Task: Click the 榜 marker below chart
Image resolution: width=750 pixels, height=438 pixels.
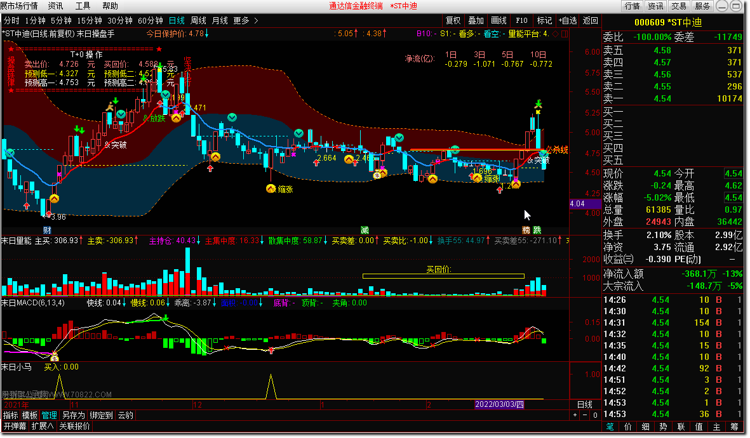Action: point(526,230)
